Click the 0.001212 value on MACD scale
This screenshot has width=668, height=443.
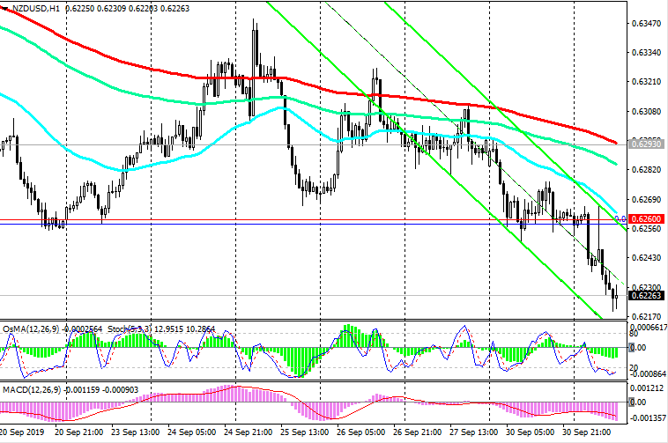point(648,389)
